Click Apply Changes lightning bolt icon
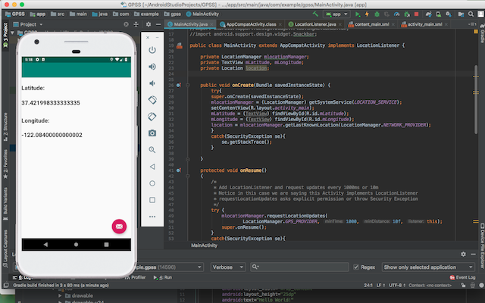 367,14
